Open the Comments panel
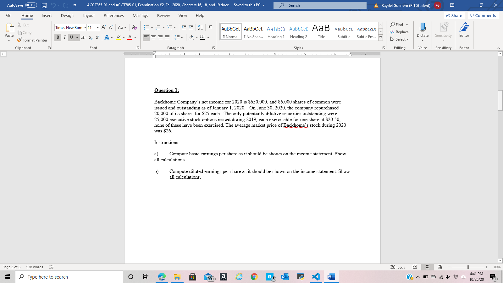 click(483, 15)
